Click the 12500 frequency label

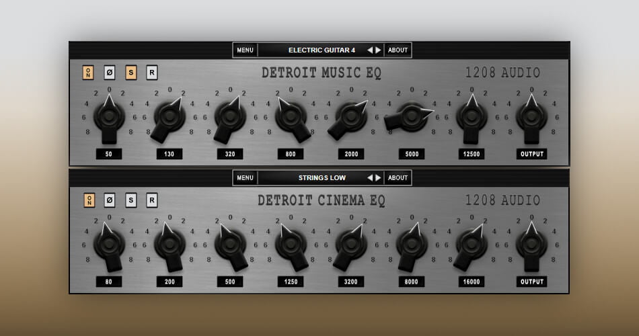pos(472,154)
